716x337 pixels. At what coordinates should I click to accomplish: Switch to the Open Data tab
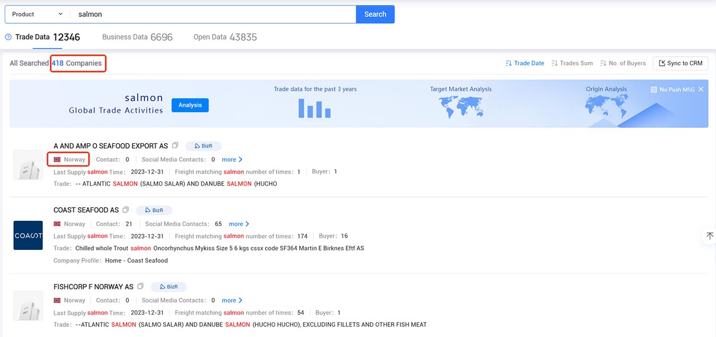(225, 37)
